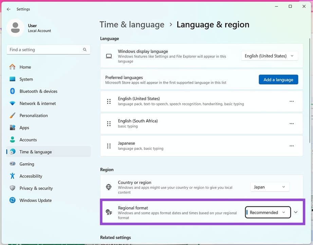Open the three-dot menu for English (United States)

[291, 101]
